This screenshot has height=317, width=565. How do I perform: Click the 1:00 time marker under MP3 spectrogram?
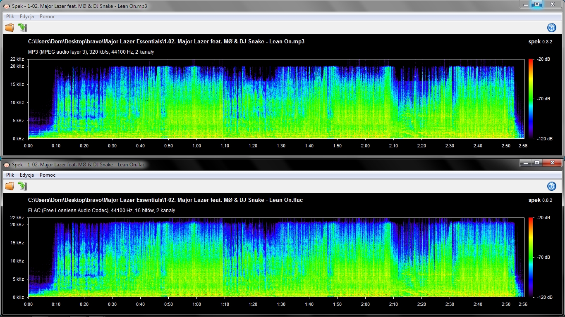point(196,146)
